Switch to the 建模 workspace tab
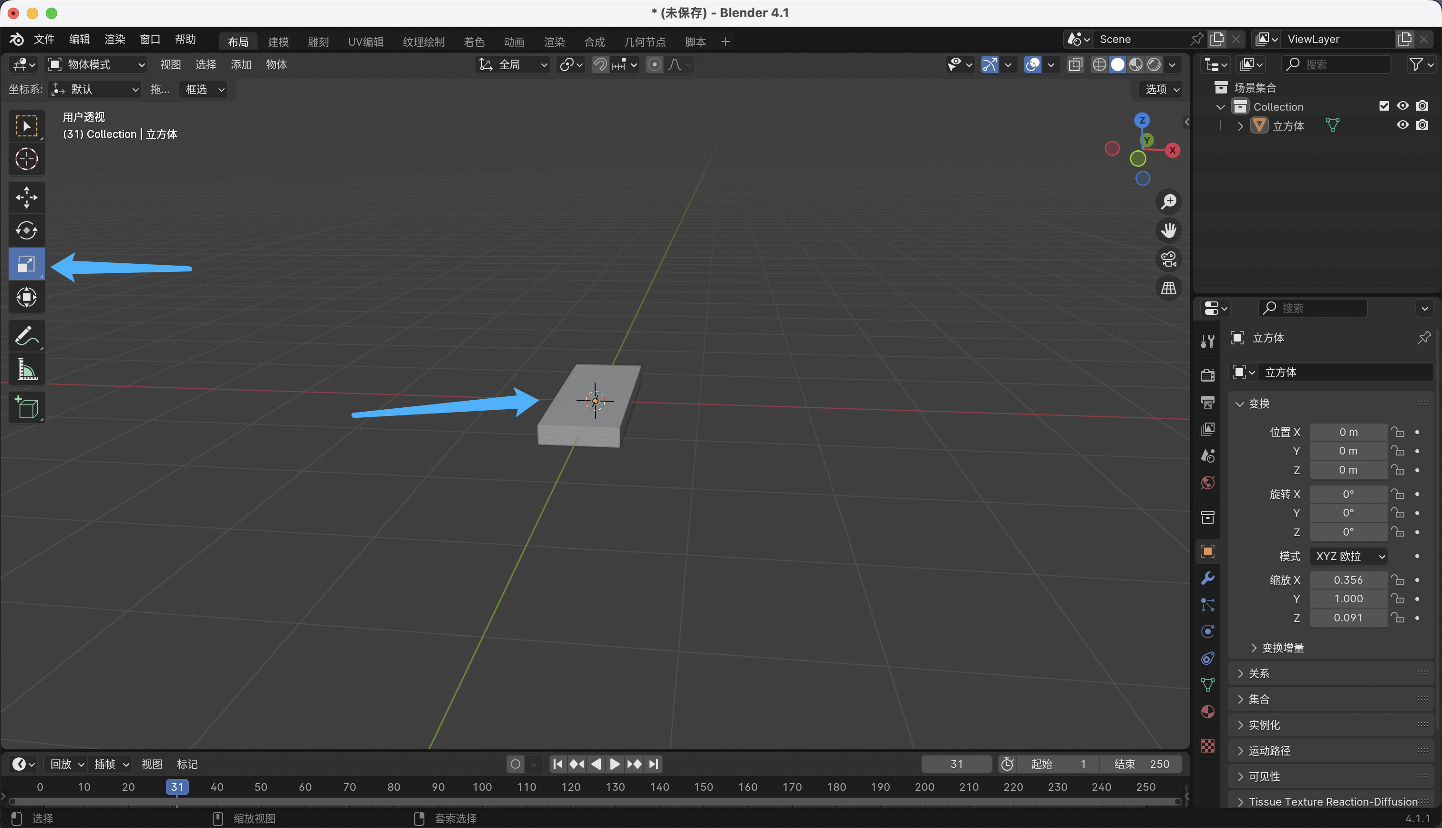1442x828 pixels. (x=278, y=41)
